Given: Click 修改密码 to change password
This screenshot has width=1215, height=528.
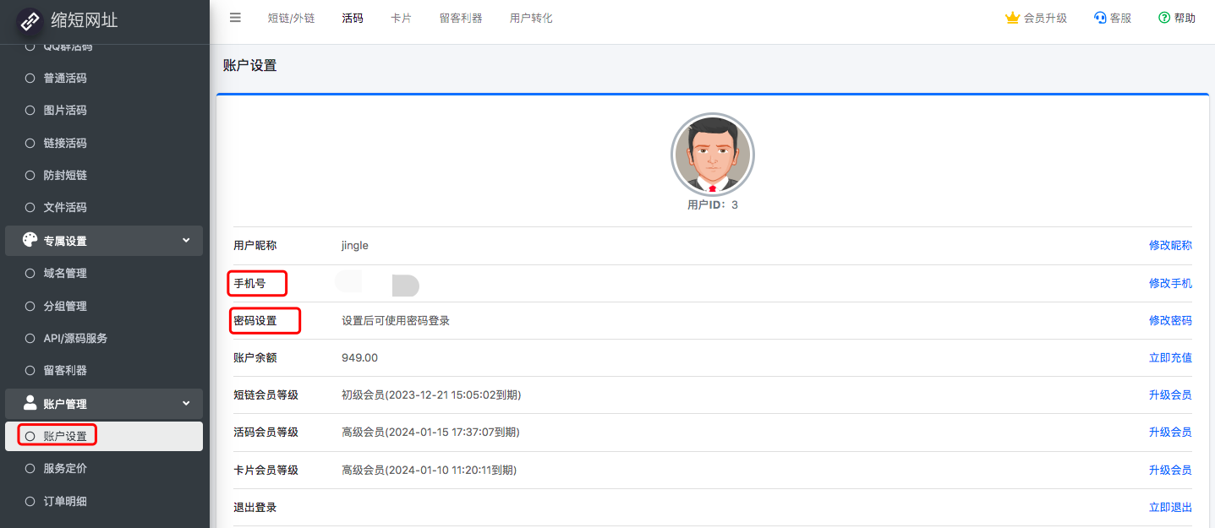Looking at the screenshot, I should tap(1170, 321).
